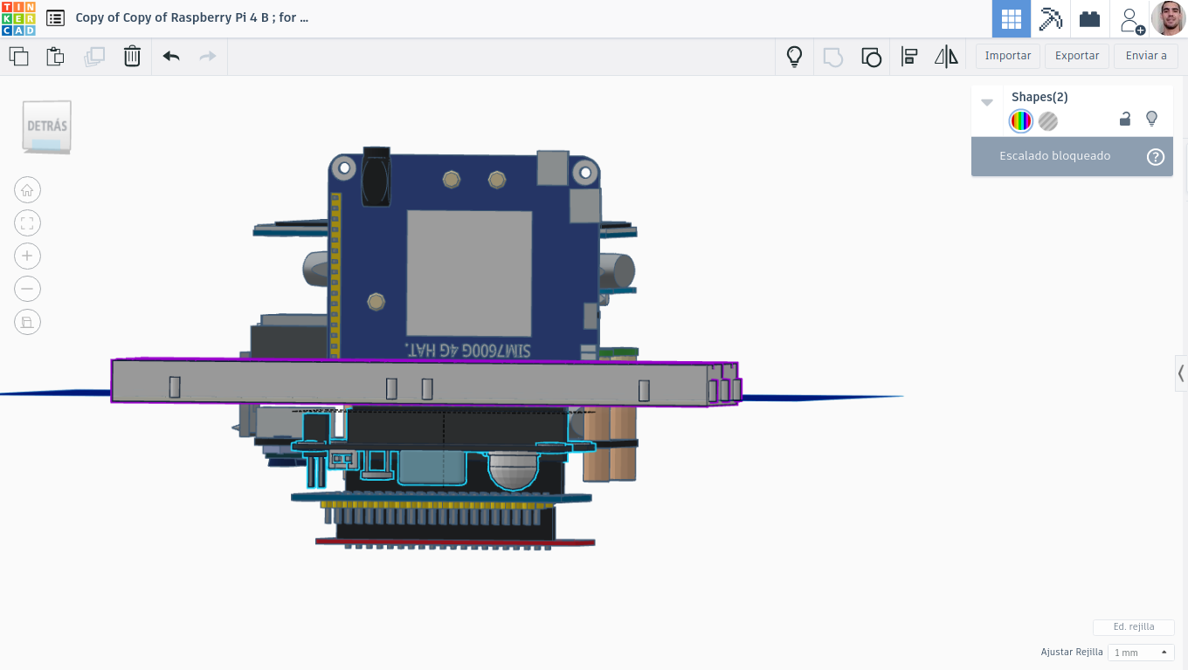Viewport: 1188px width, 670px height.
Task: Switch to Bricks mode
Action: click(x=1089, y=18)
